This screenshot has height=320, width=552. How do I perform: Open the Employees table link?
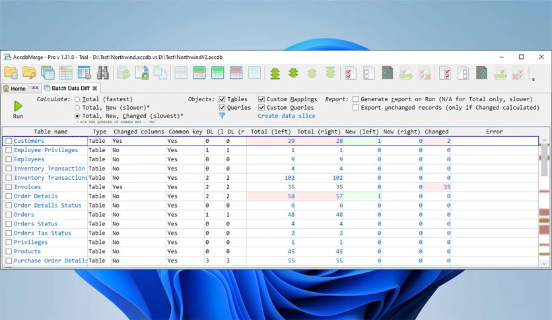pyautogui.click(x=29, y=159)
